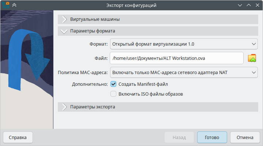The image size is (263, 146).
Task: Open the Формат dropdown list
Action: point(183,44)
